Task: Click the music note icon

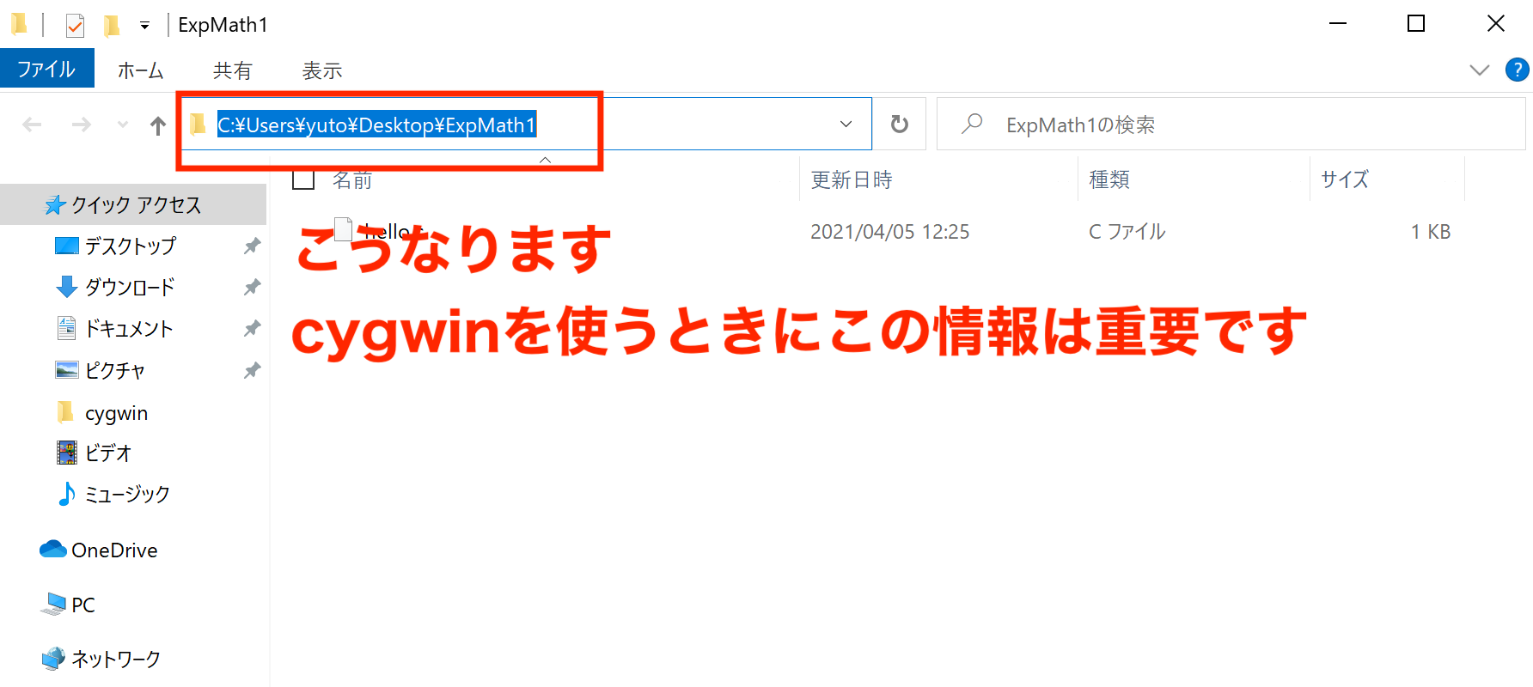Action: click(66, 494)
